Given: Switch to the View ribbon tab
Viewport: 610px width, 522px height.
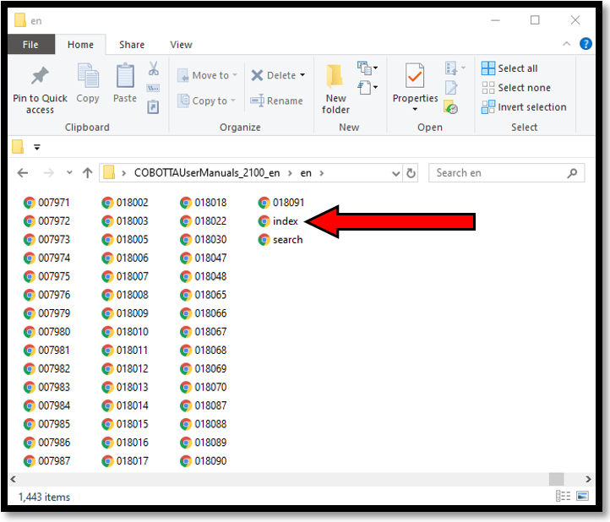Looking at the screenshot, I should pos(181,45).
